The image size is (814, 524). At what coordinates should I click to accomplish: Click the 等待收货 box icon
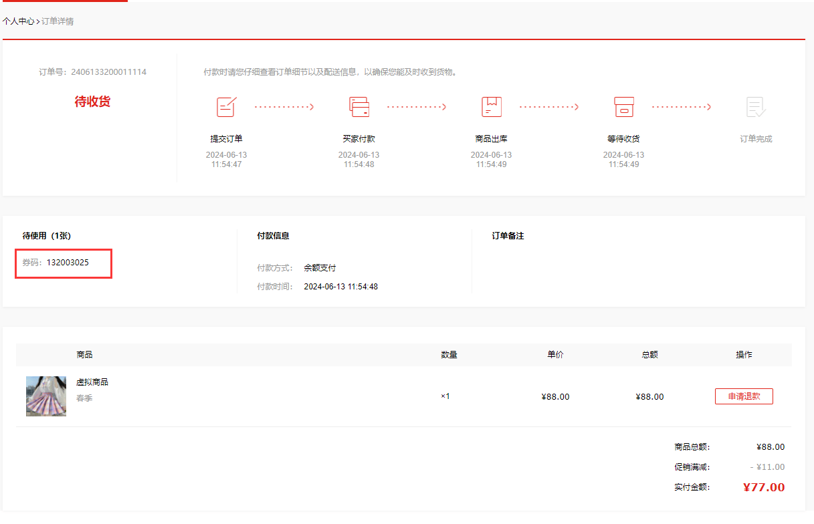(x=624, y=107)
